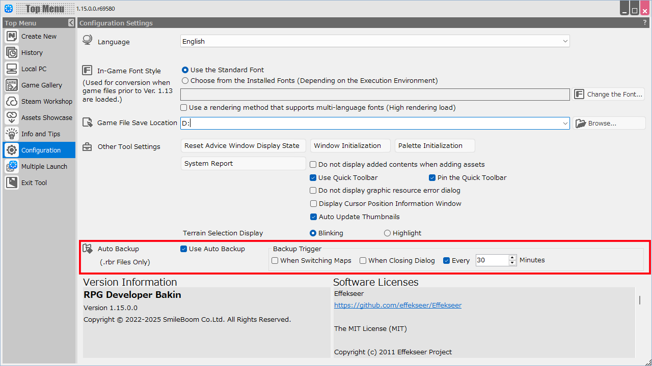Choose Configuration in the Top Menu
The image size is (652, 366).
tap(41, 150)
